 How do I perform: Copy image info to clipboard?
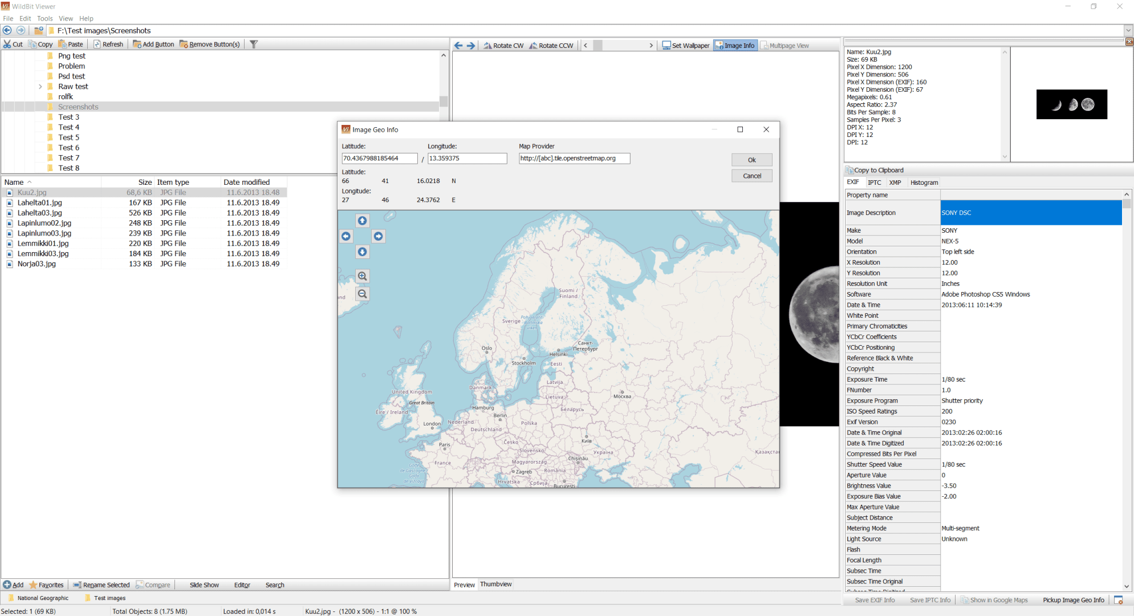(876, 170)
